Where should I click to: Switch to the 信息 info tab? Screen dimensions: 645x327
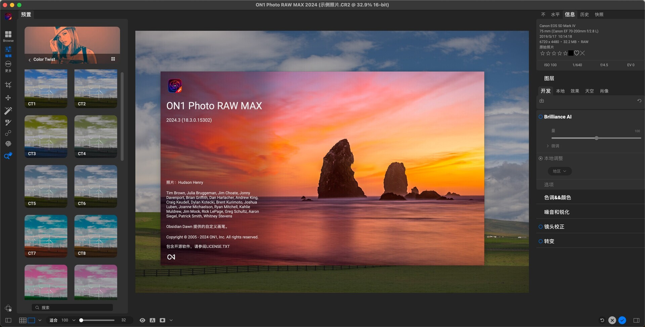click(x=570, y=14)
